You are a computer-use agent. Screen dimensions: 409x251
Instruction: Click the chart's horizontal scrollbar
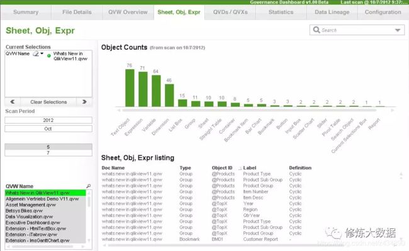pos(249,110)
